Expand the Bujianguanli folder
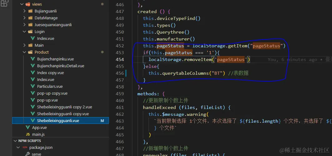This screenshot has height=156, width=332. point(24,11)
